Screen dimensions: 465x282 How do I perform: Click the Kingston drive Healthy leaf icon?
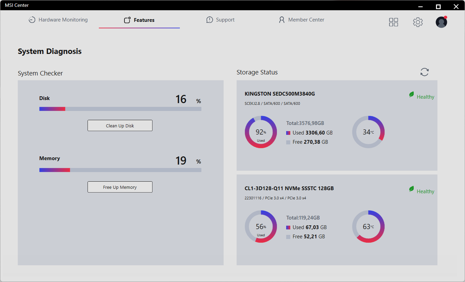click(x=412, y=95)
